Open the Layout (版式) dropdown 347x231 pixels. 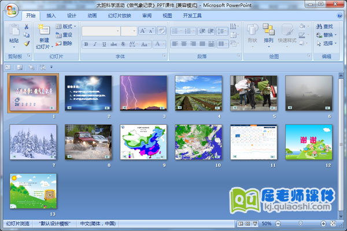pyautogui.click(x=67, y=27)
